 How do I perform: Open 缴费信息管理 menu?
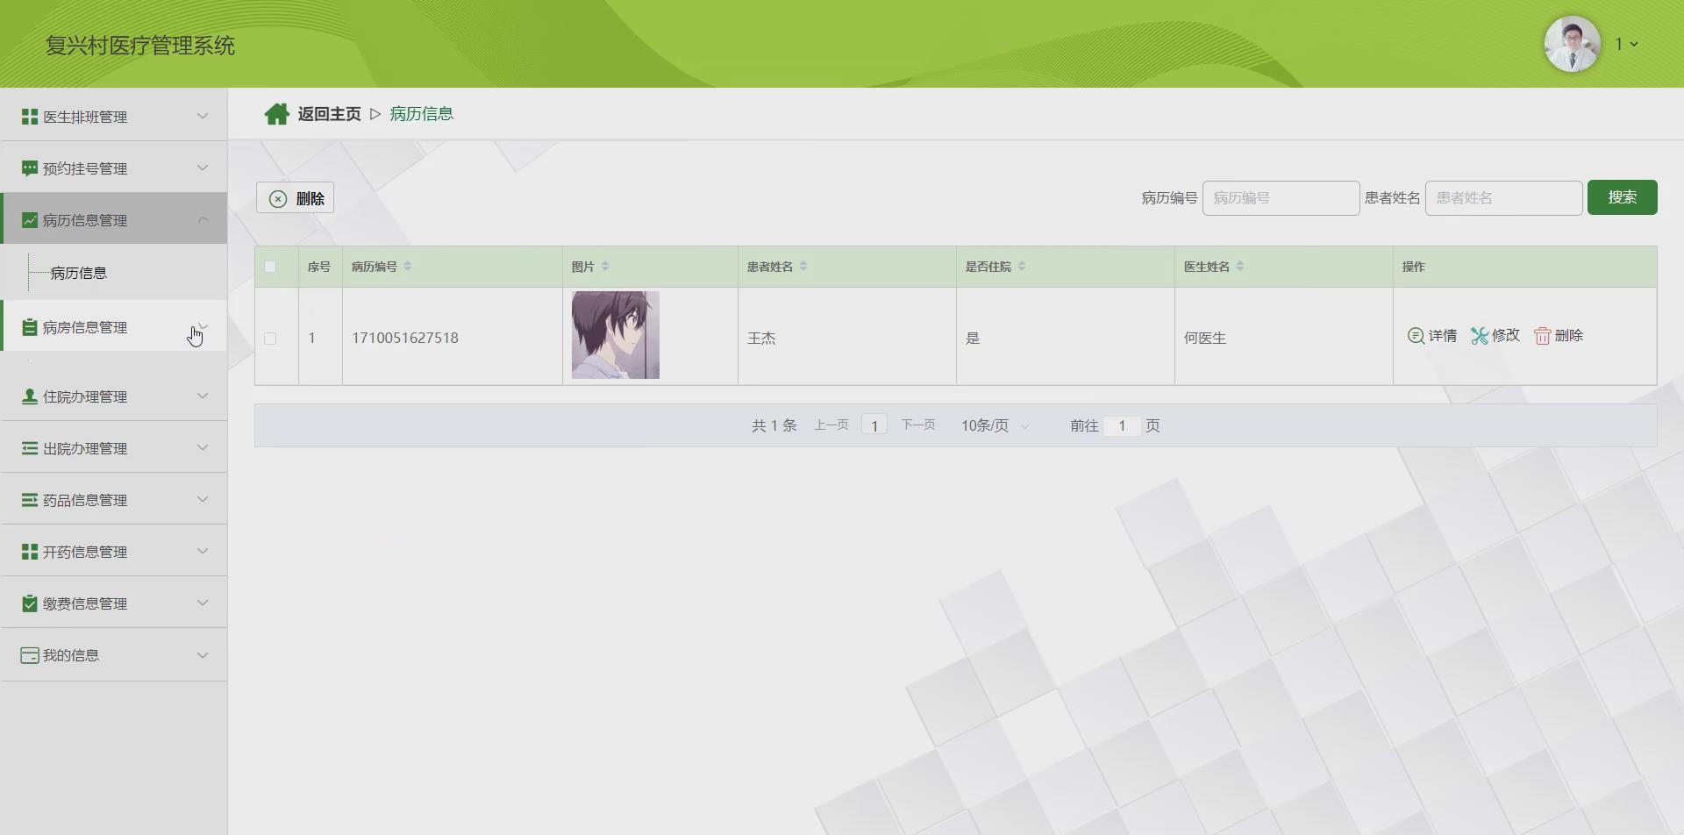click(x=114, y=603)
